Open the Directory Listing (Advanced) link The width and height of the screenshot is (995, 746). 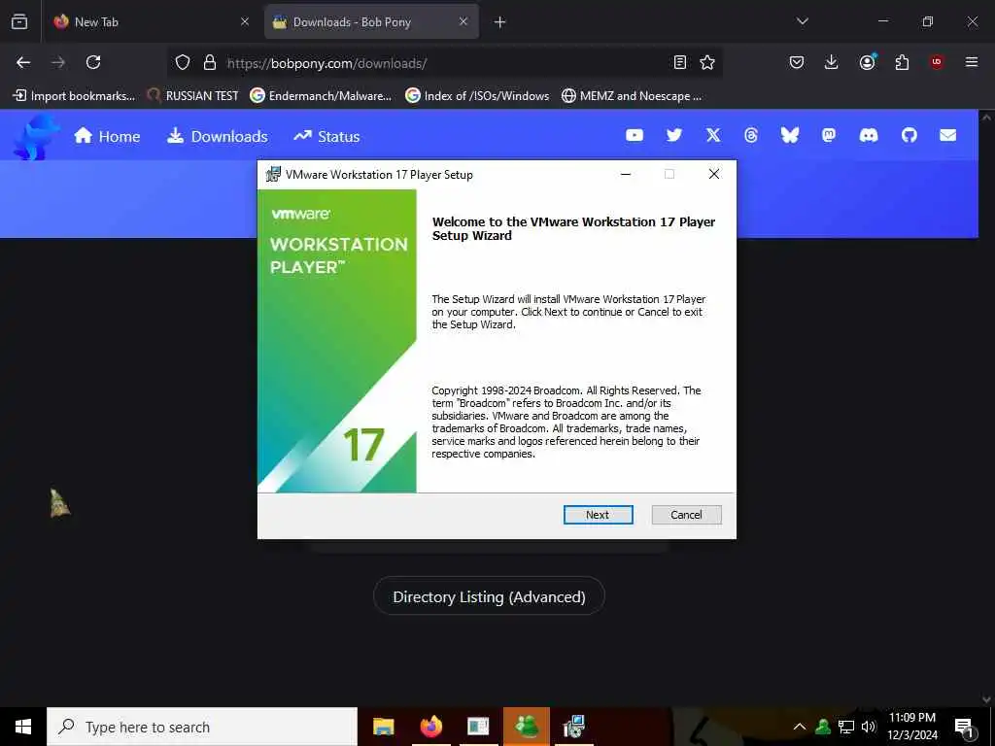coord(489,596)
